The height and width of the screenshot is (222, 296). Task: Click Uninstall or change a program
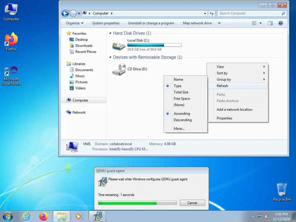[x=151, y=23]
